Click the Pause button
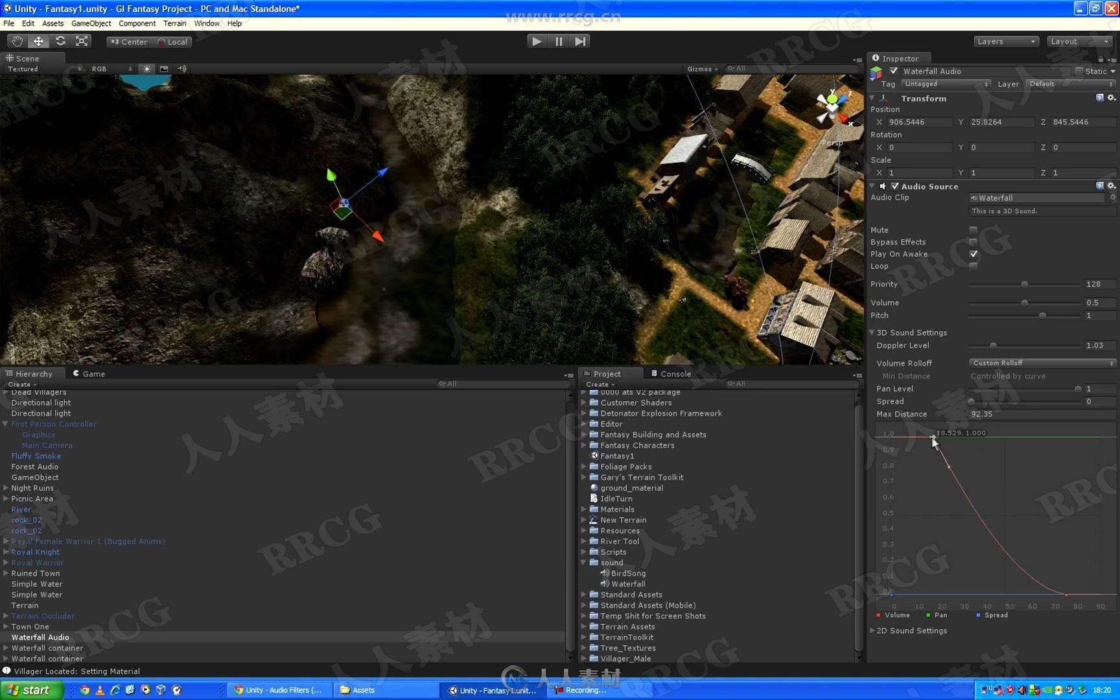 (559, 41)
